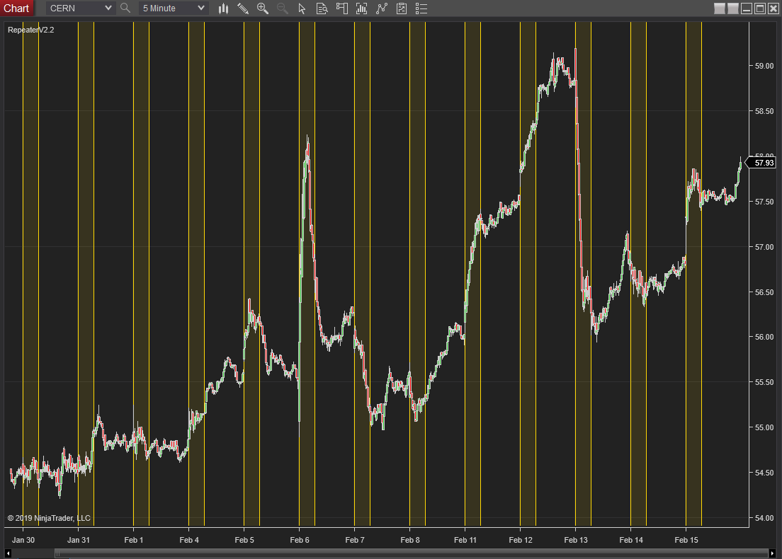This screenshot has height=559, width=782.
Task: Click the Feb 6 date label
Action: 299,540
